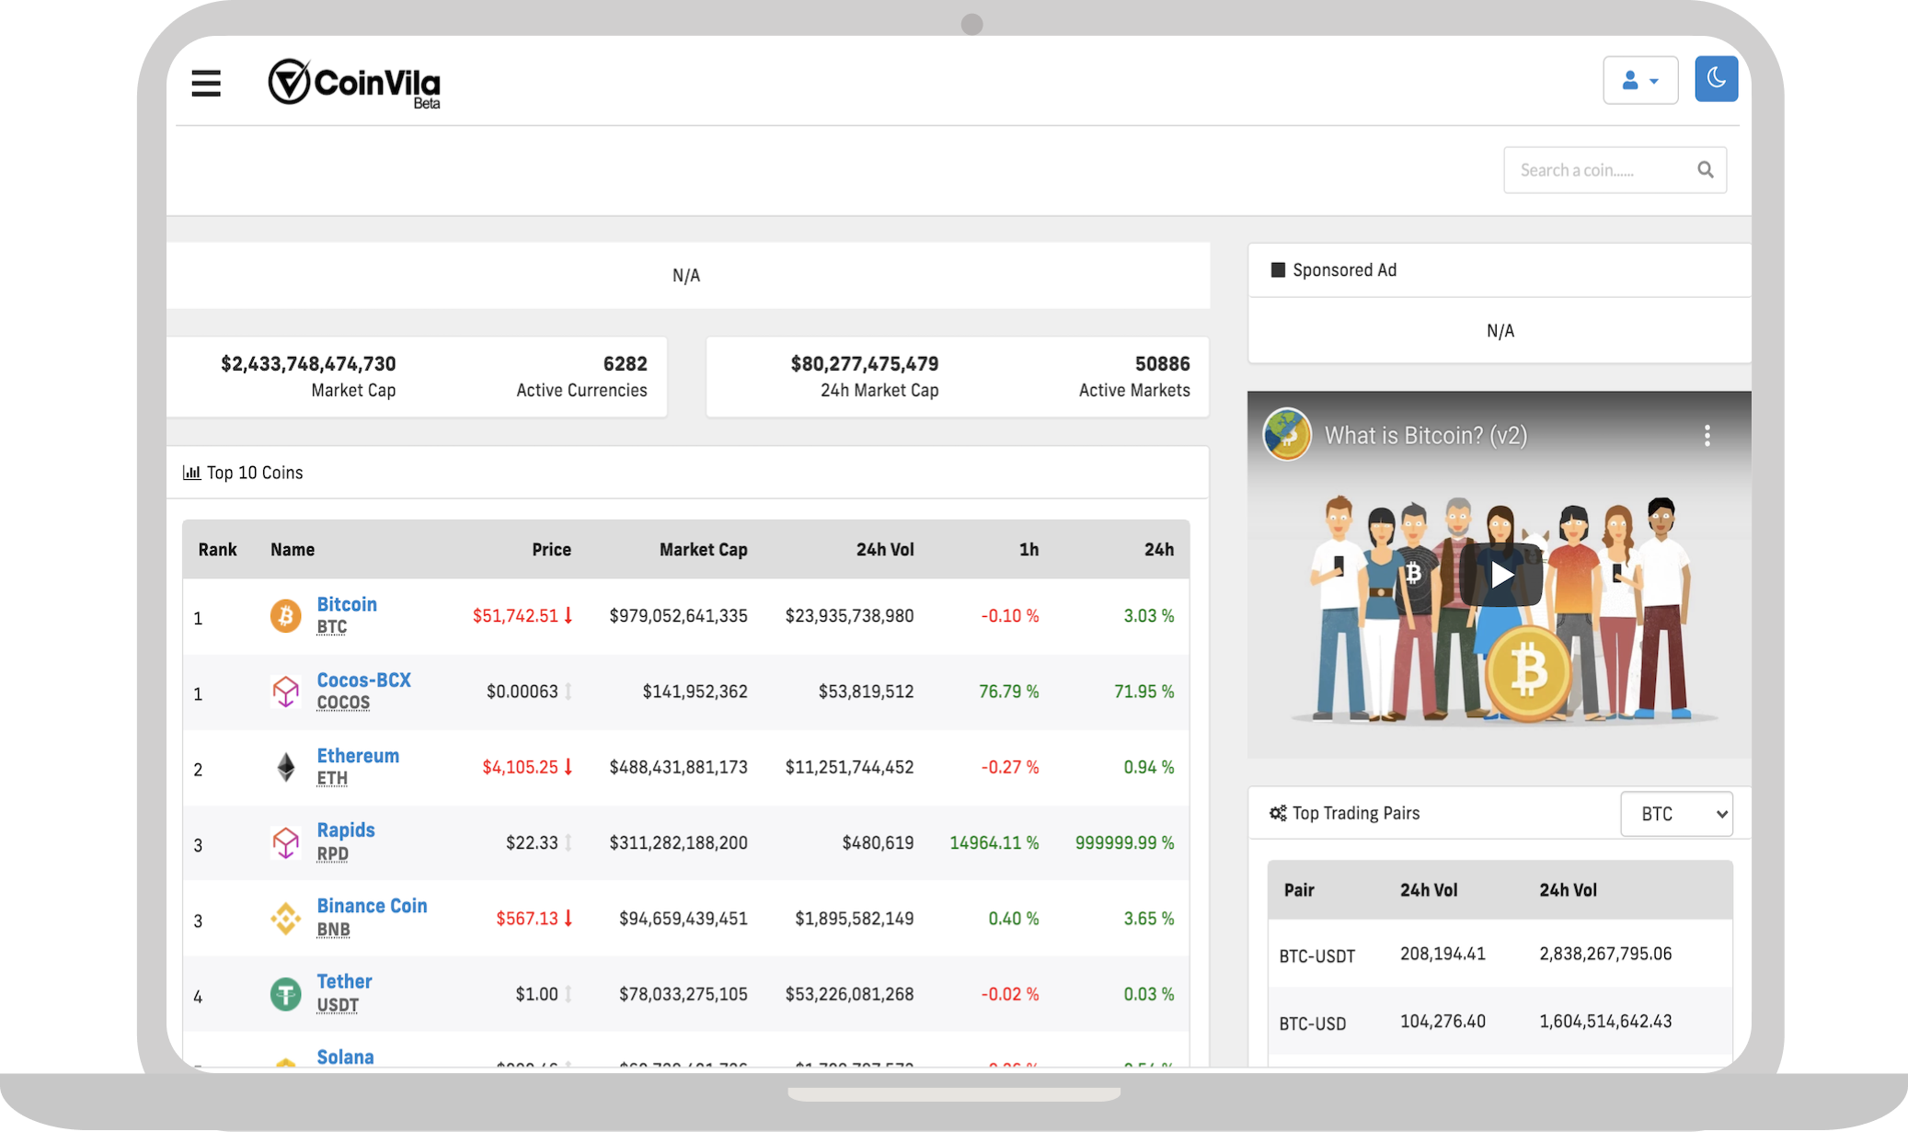Click the search magnifier icon

tap(1705, 170)
